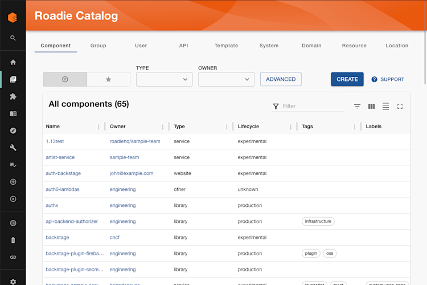This screenshot has height=285, width=427.
Task: Switch to the System tab
Action: (269, 46)
